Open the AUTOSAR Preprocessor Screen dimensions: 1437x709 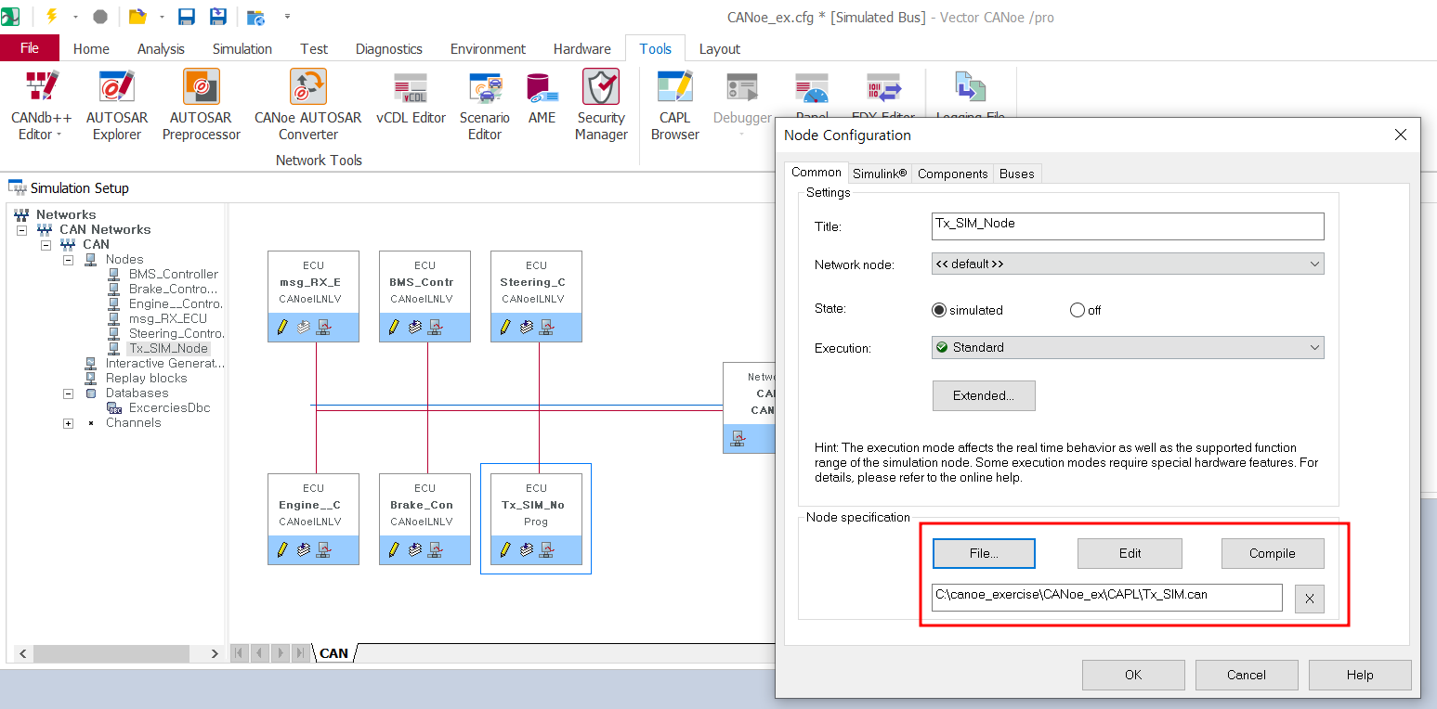(201, 105)
